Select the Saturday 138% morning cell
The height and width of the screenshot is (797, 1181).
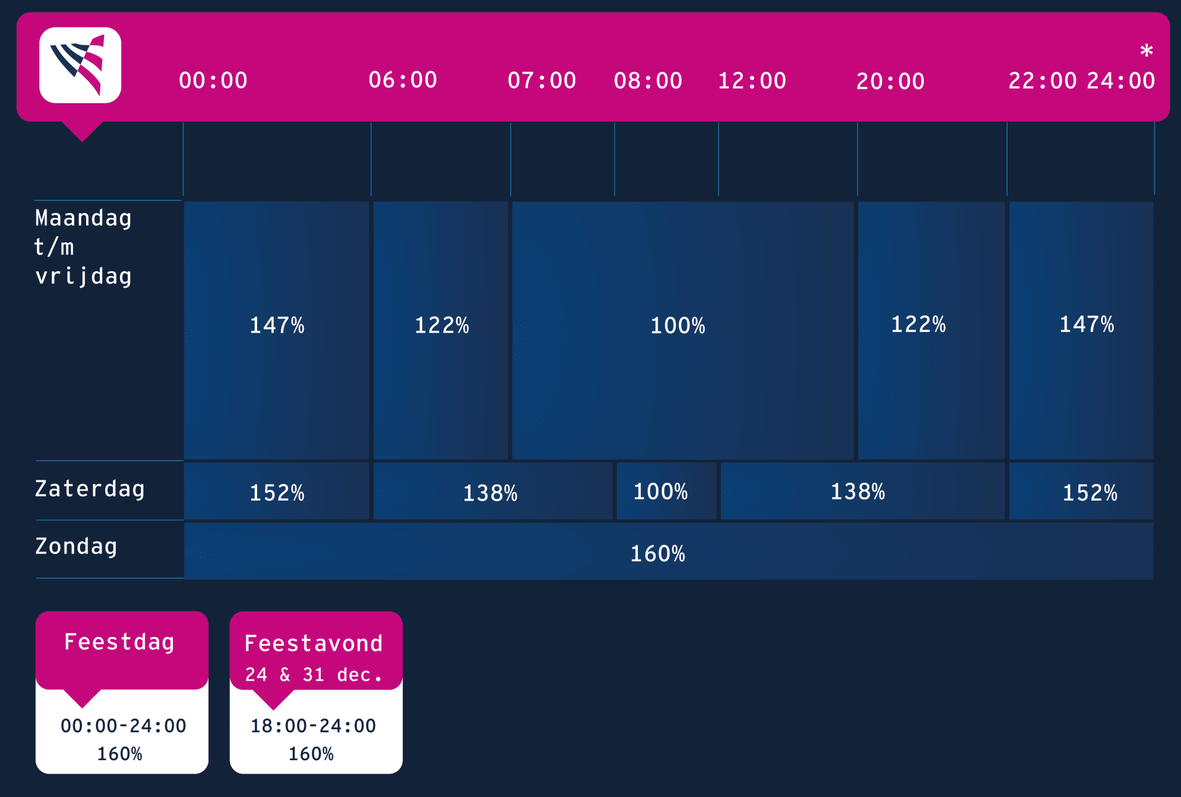493,491
